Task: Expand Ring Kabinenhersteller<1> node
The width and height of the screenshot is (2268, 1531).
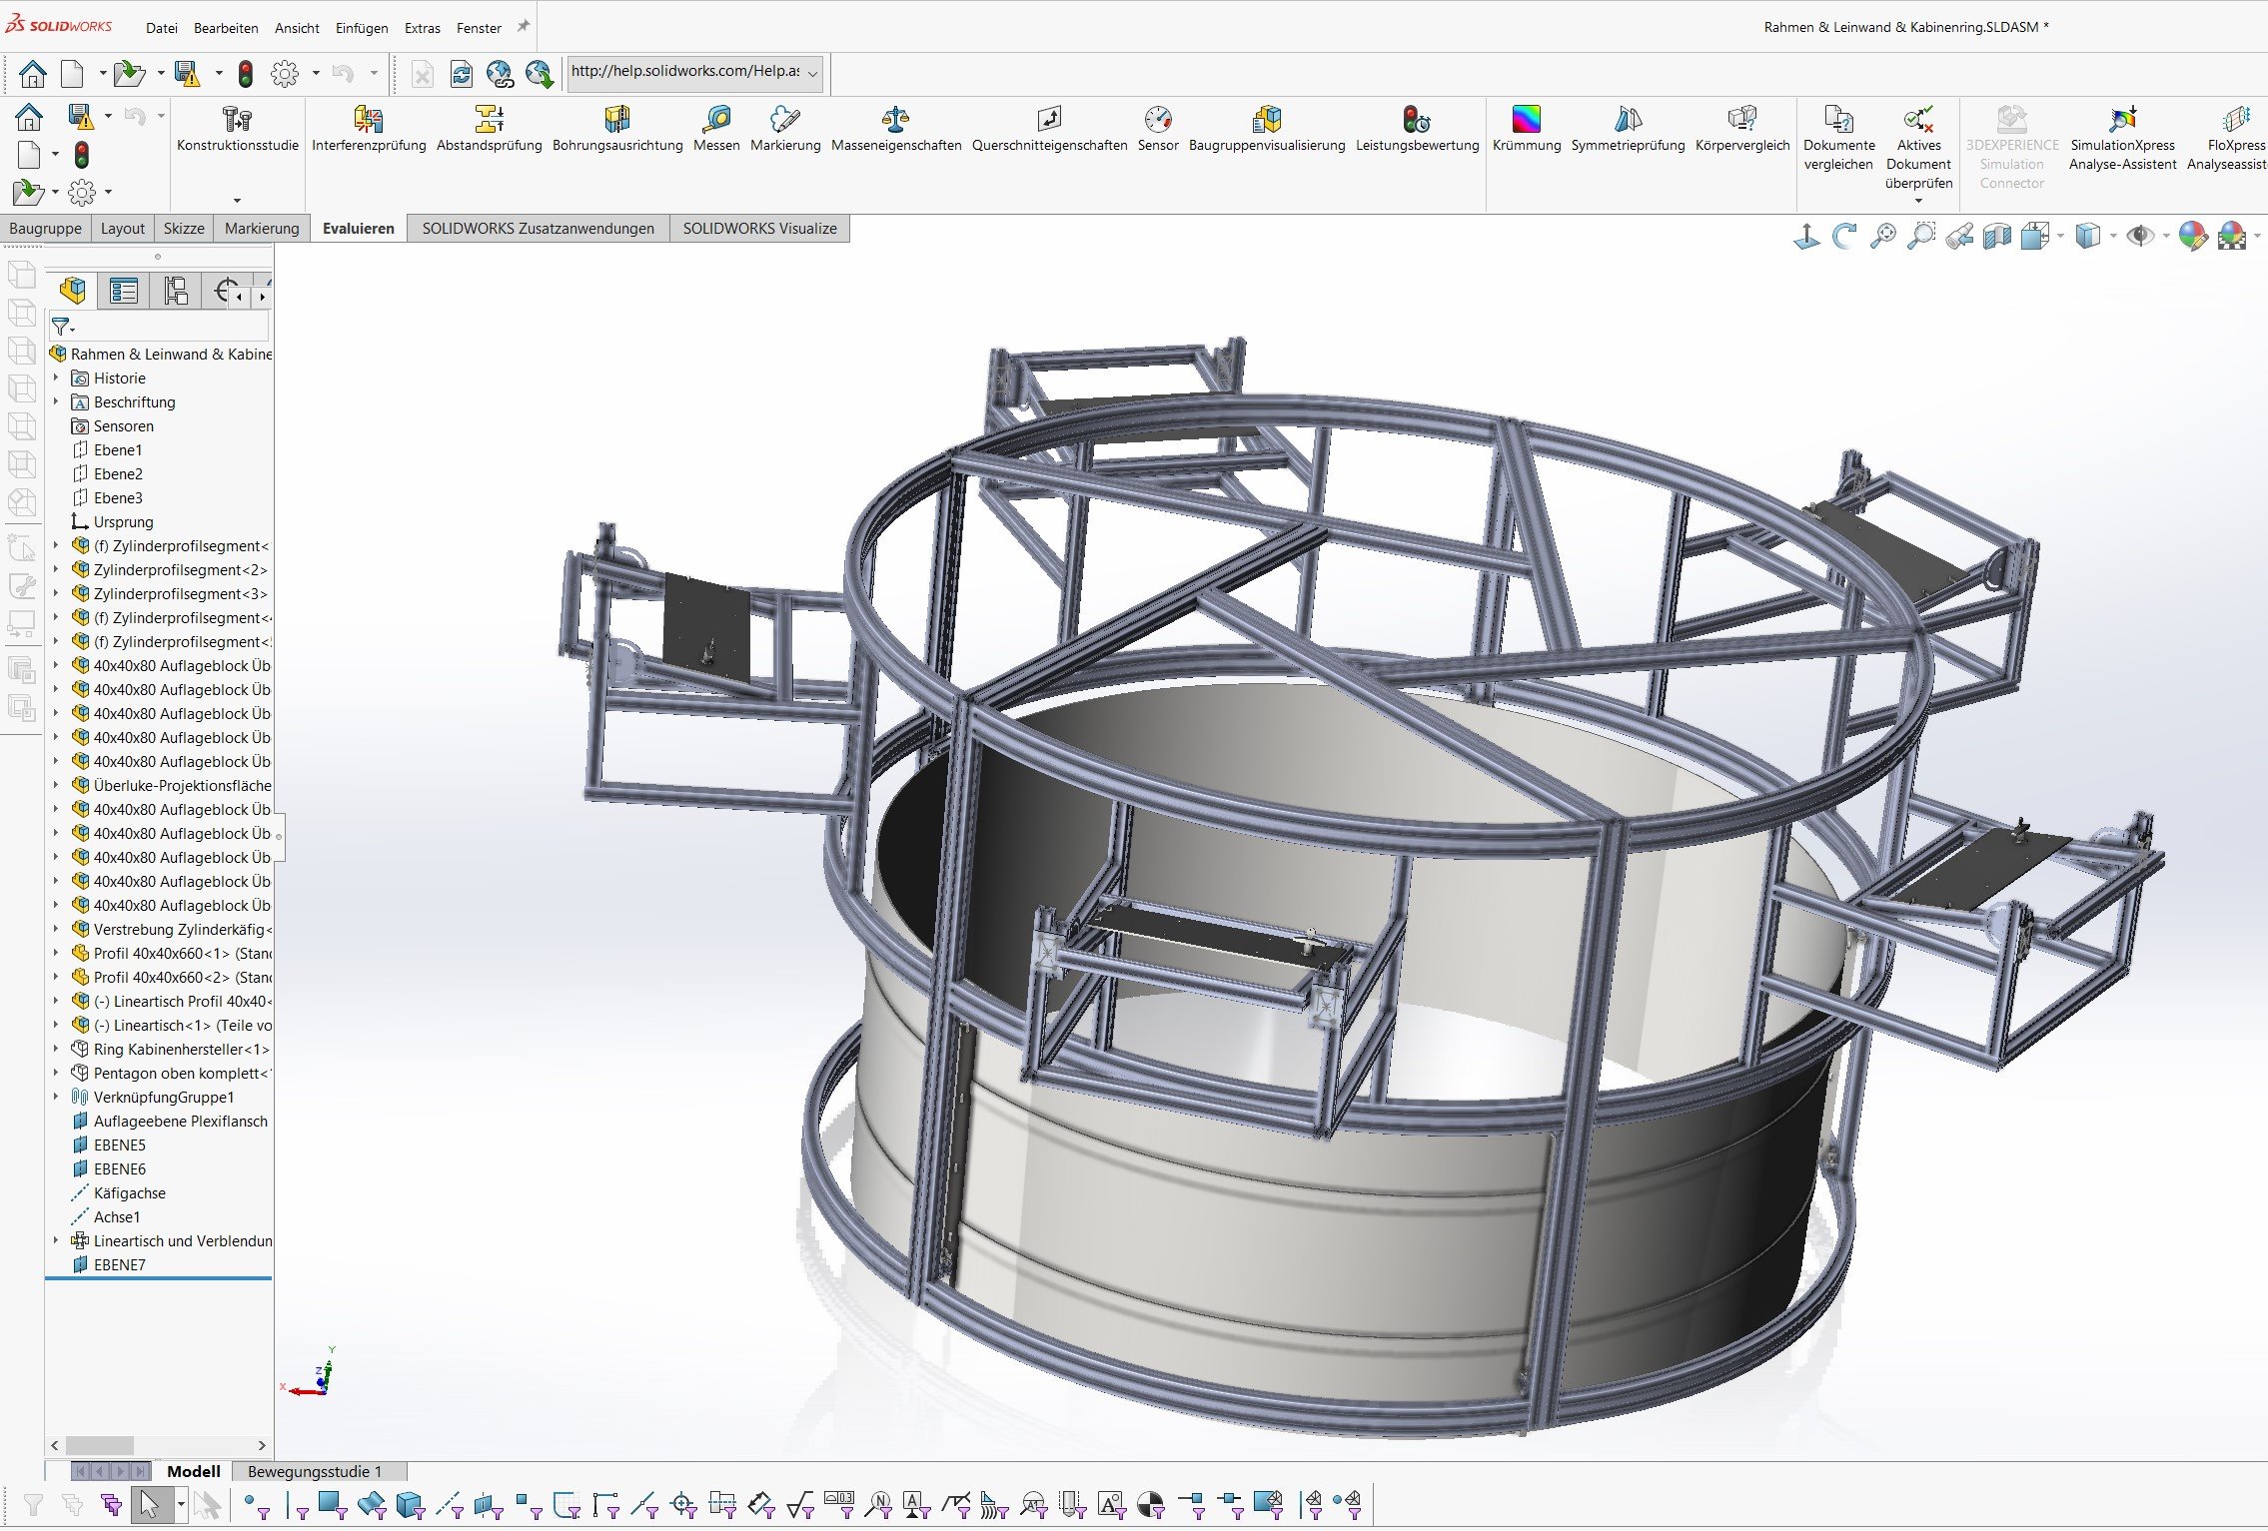Action: point(56,1049)
